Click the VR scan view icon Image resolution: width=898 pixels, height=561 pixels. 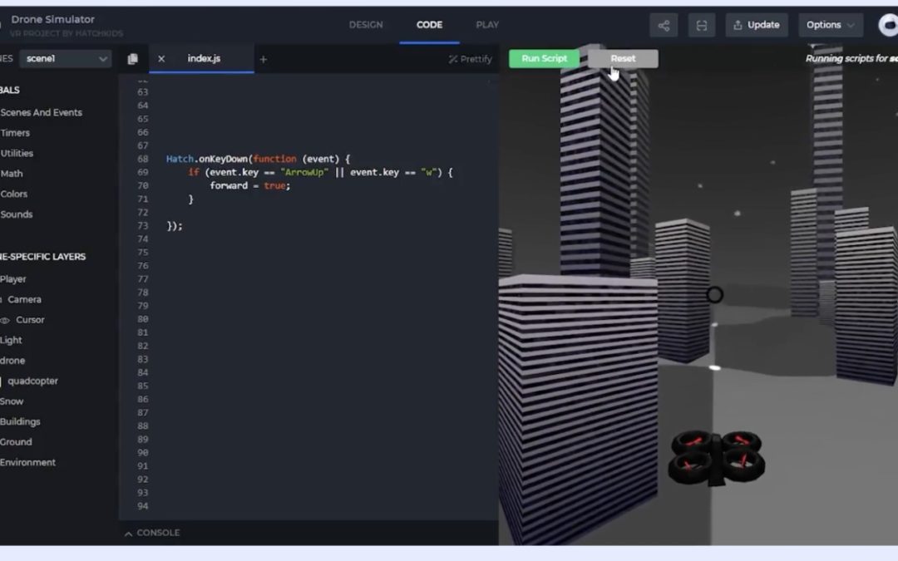701,25
